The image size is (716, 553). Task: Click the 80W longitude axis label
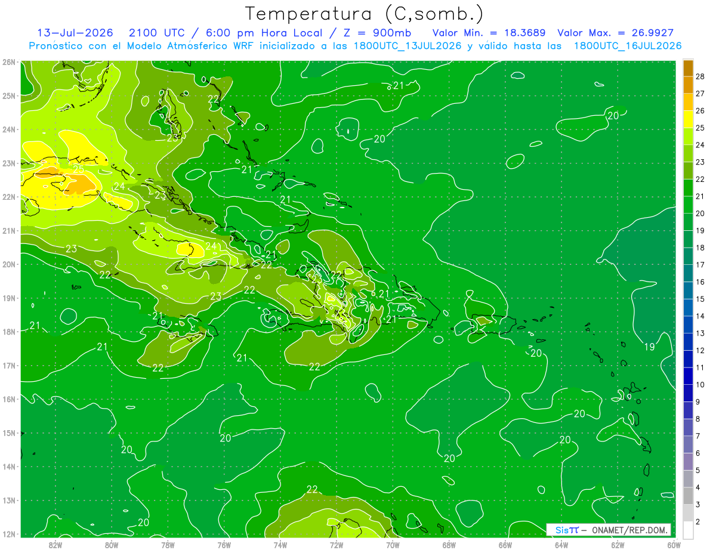tap(112, 545)
